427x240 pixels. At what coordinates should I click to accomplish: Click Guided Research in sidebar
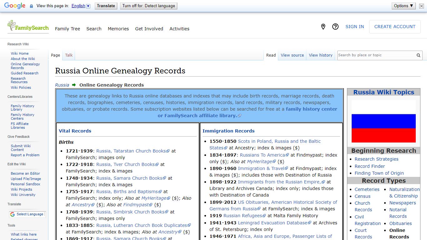click(x=25, y=73)
